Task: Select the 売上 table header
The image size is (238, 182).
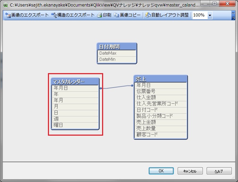Action: (161, 79)
